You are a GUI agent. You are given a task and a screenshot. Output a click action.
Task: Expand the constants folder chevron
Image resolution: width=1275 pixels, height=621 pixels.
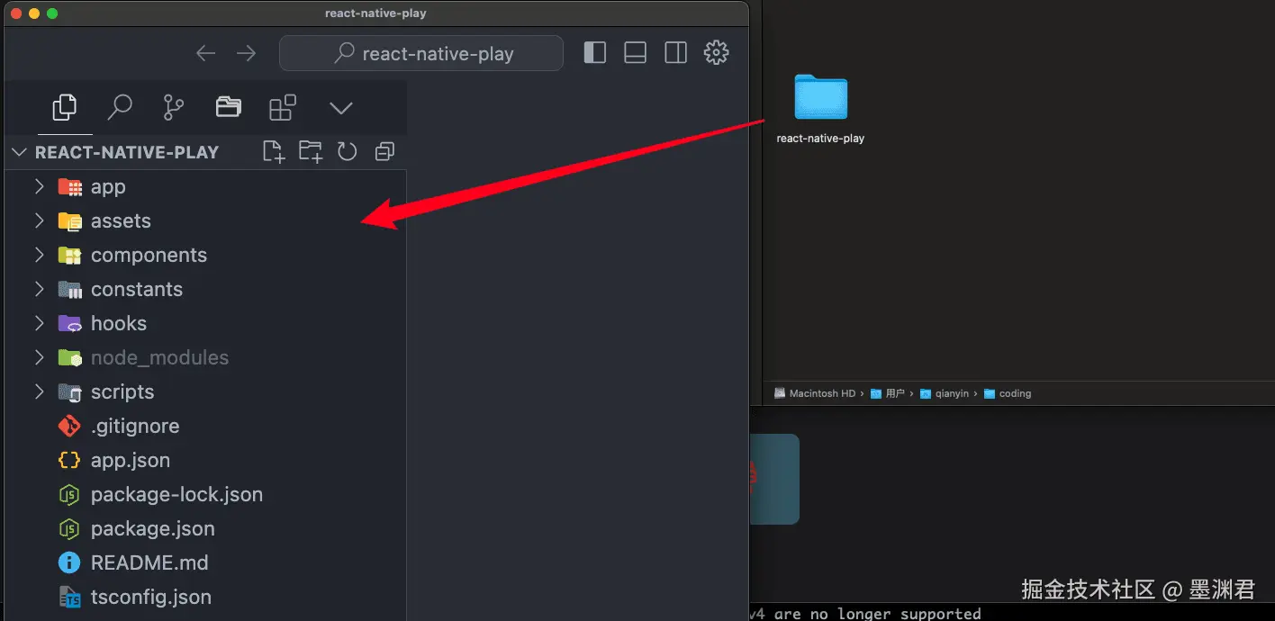pyautogui.click(x=39, y=290)
